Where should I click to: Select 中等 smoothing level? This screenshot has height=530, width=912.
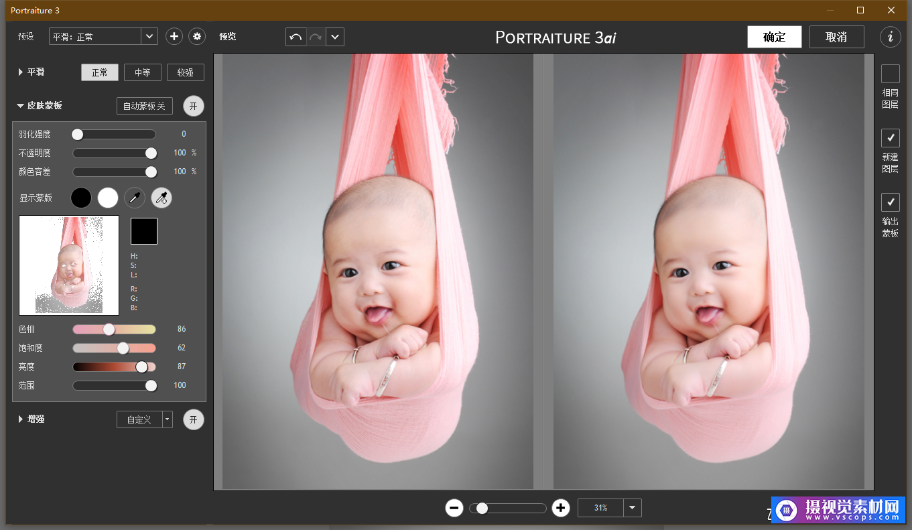[143, 72]
